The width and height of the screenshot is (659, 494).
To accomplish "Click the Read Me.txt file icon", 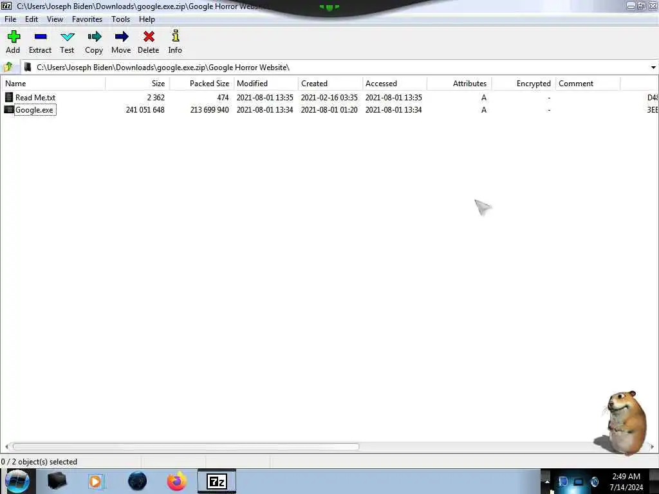I will click(x=9, y=97).
